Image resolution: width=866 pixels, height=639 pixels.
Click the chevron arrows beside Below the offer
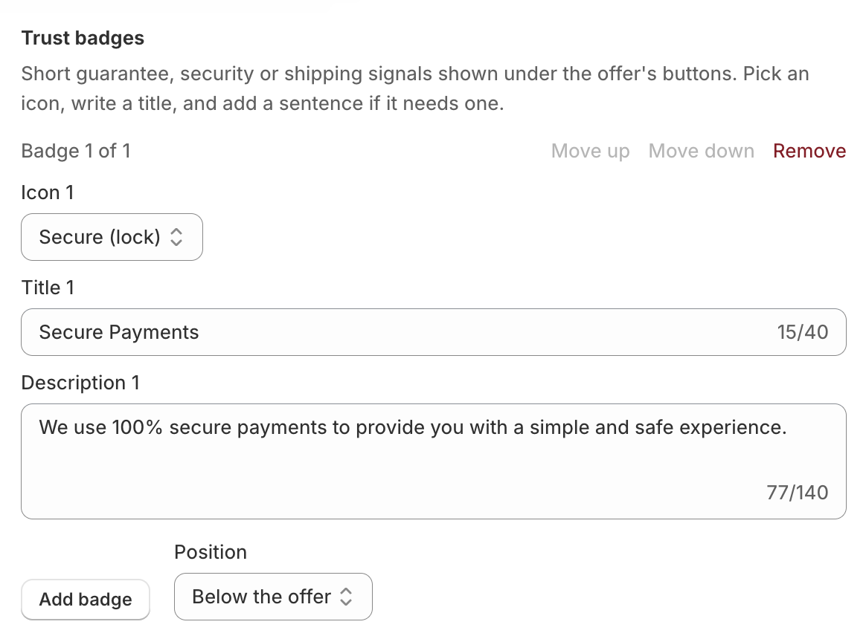pos(346,597)
